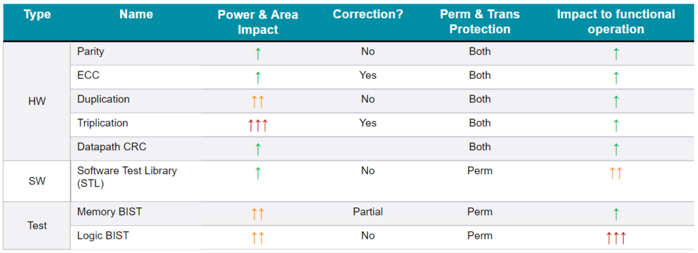
Task: Click the Correction? column header
Action: 367,15
